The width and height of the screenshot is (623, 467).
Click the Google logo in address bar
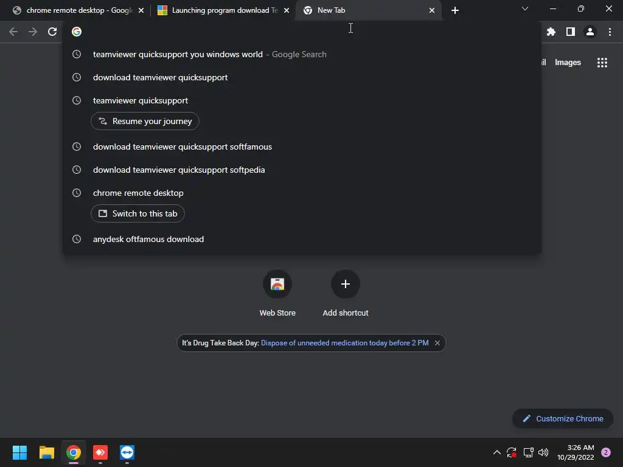click(x=77, y=32)
